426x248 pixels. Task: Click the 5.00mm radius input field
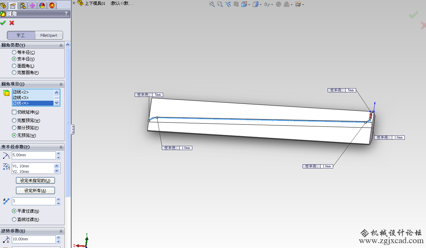pos(34,155)
